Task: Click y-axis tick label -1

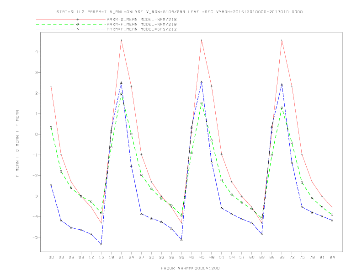Action: tap(35, 155)
